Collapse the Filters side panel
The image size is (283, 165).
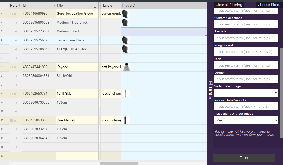tap(211, 90)
